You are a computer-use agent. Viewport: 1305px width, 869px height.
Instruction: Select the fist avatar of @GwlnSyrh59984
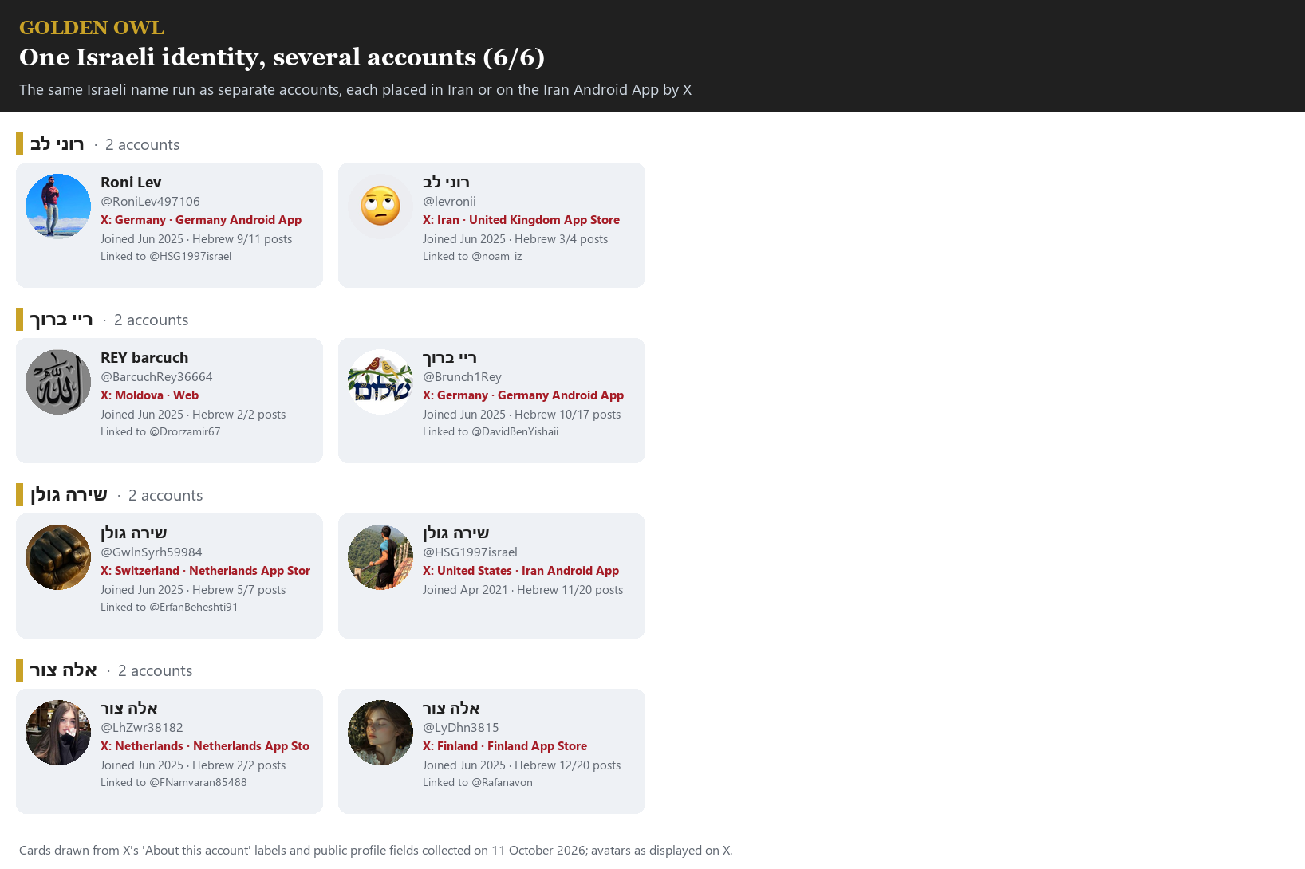(x=58, y=557)
